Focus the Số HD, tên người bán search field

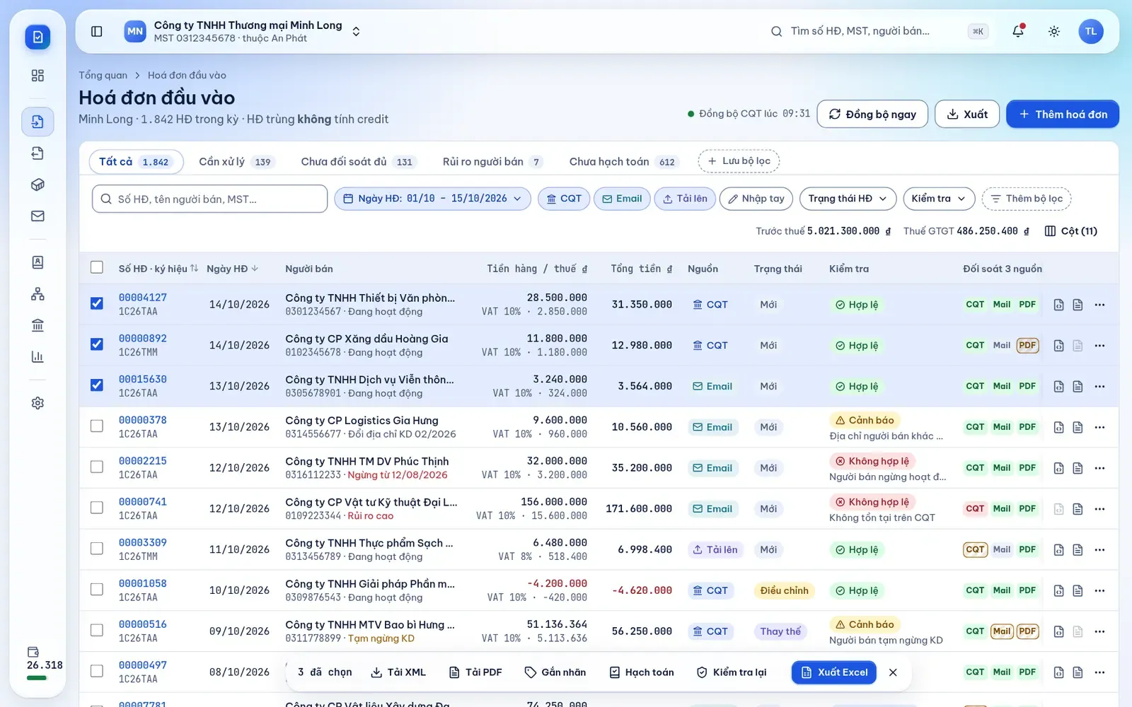coord(209,199)
